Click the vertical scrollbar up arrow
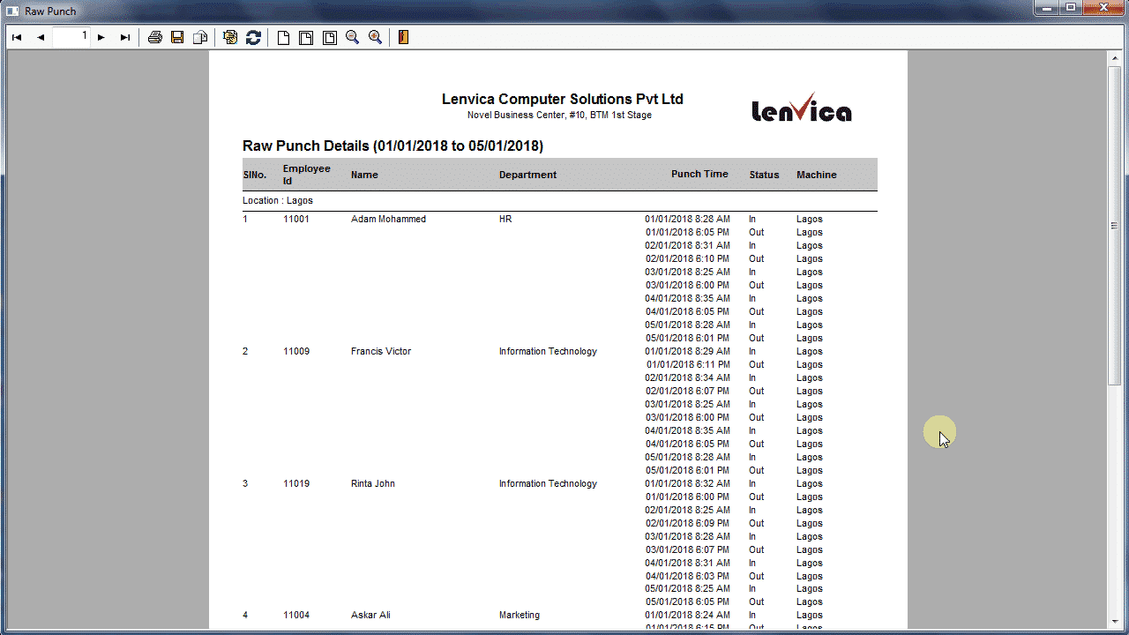Image resolution: width=1129 pixels, height=635 pixels. coord(1114,58)
